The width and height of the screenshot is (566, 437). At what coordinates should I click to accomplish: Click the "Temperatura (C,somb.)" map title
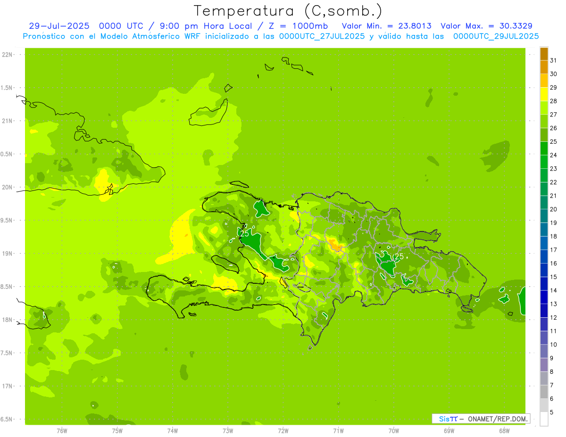288,11
